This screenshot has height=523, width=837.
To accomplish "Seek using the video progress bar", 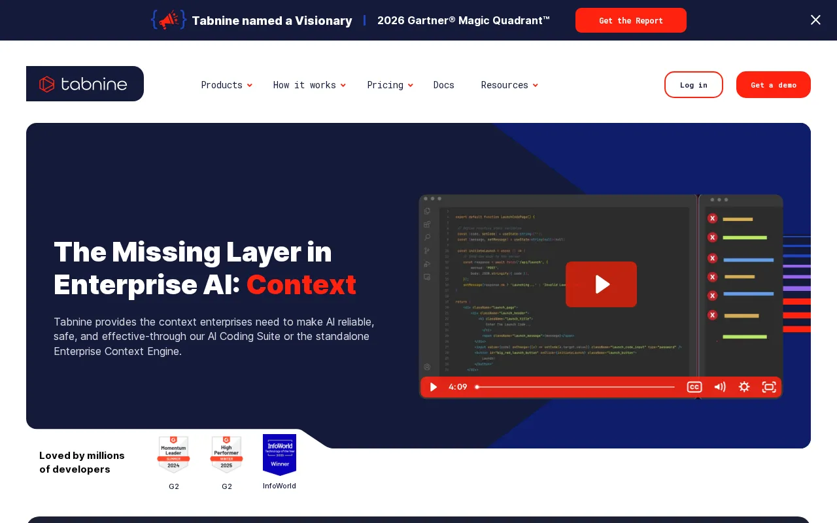I will pos(575,387).
